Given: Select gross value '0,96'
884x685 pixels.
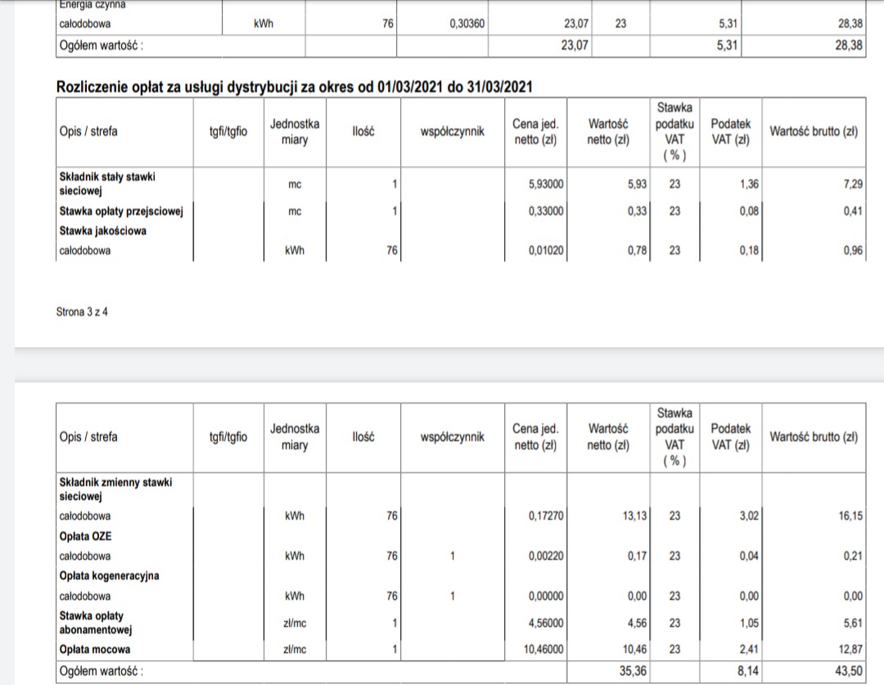Looking at the screenshot, I should [x=853, y=250].
